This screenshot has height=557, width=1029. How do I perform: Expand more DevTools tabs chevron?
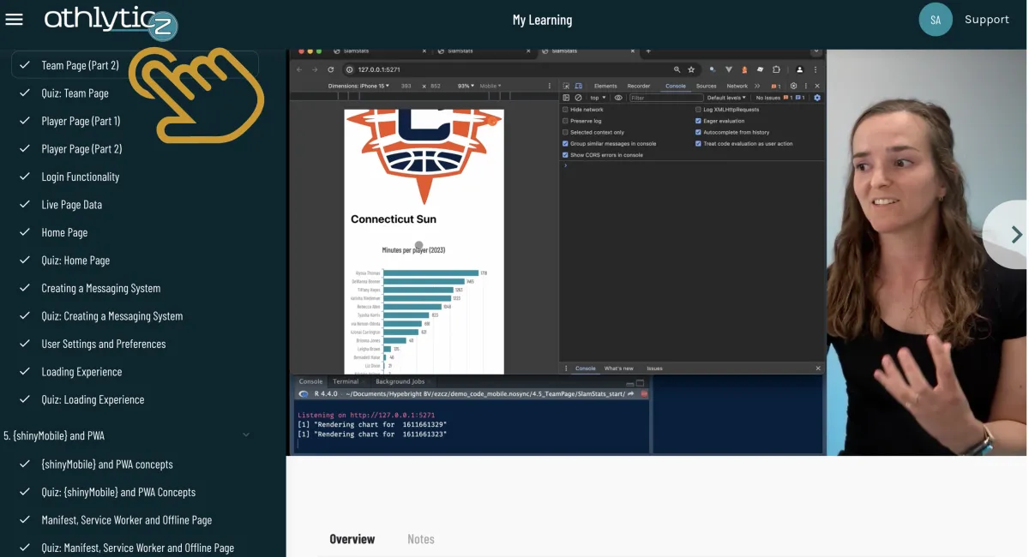pyautogui.click(x=757, y=86)
